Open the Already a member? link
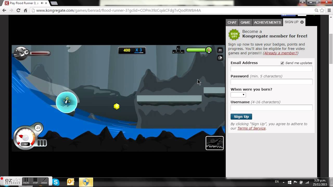The image size is (333, 187). click(x=280, y=53)
